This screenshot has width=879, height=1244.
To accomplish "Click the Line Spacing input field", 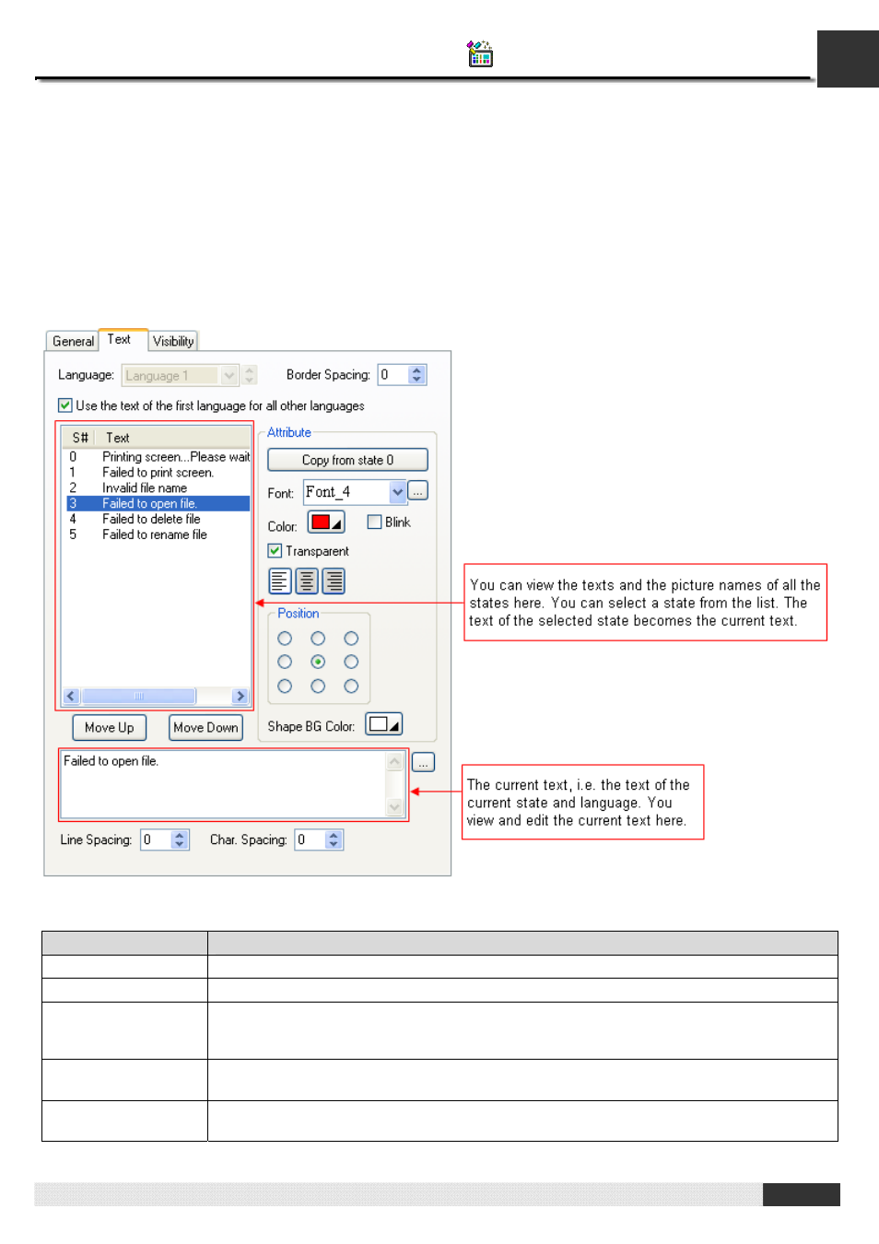I will coord(156,840).
